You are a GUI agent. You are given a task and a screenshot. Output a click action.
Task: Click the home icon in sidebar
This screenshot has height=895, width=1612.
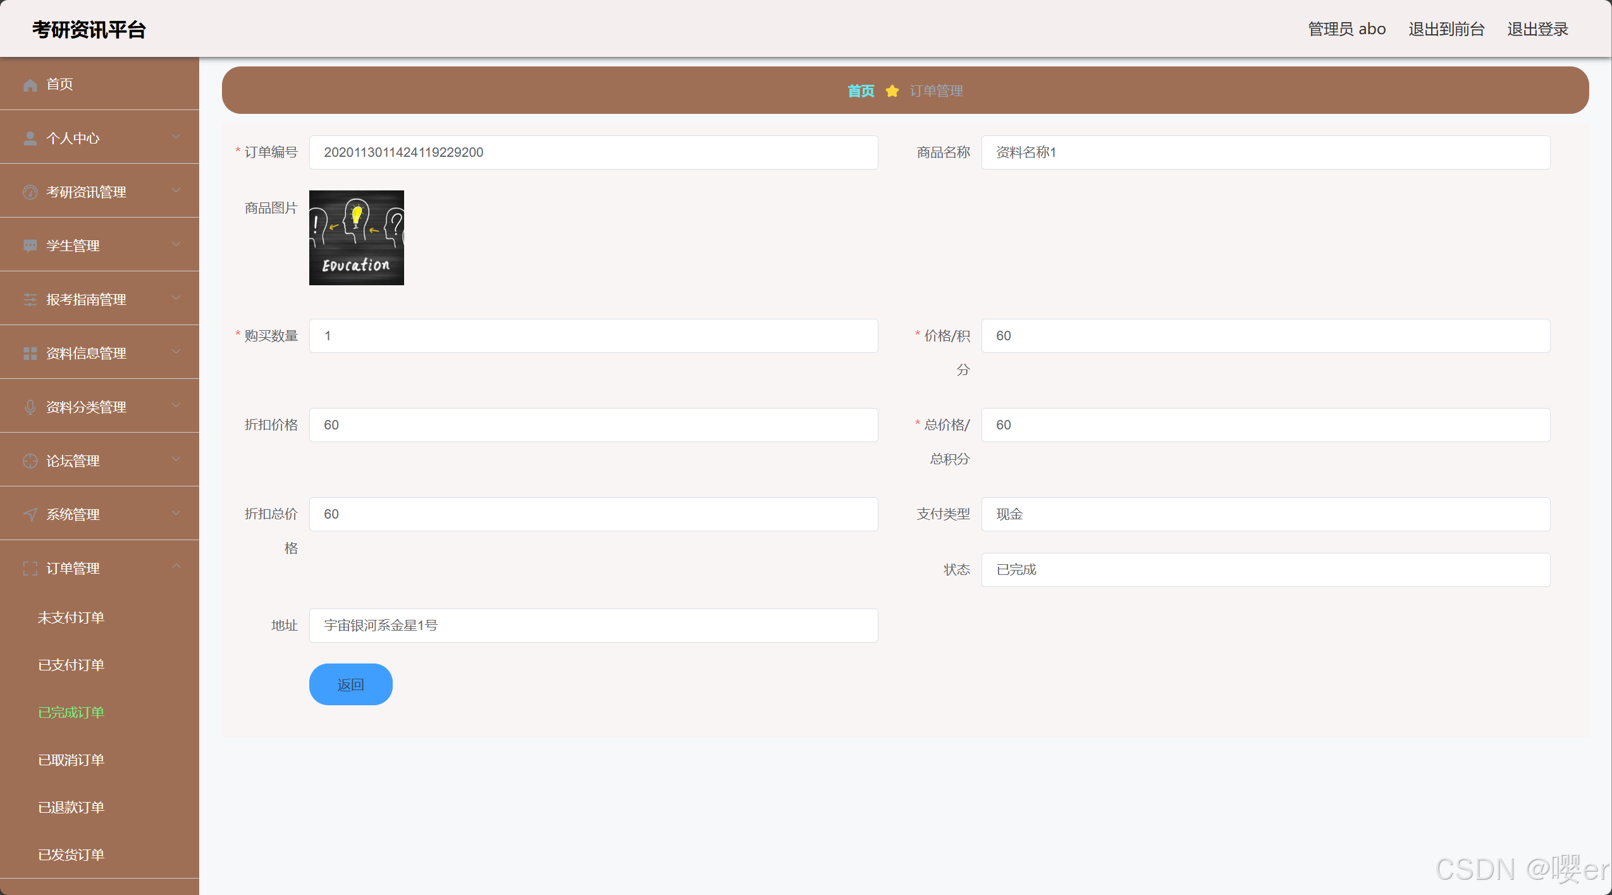pos(30,85)
